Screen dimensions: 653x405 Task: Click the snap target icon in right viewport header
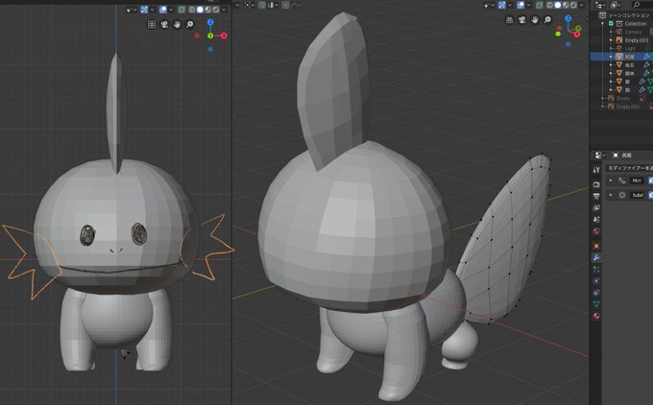point(271,5)
